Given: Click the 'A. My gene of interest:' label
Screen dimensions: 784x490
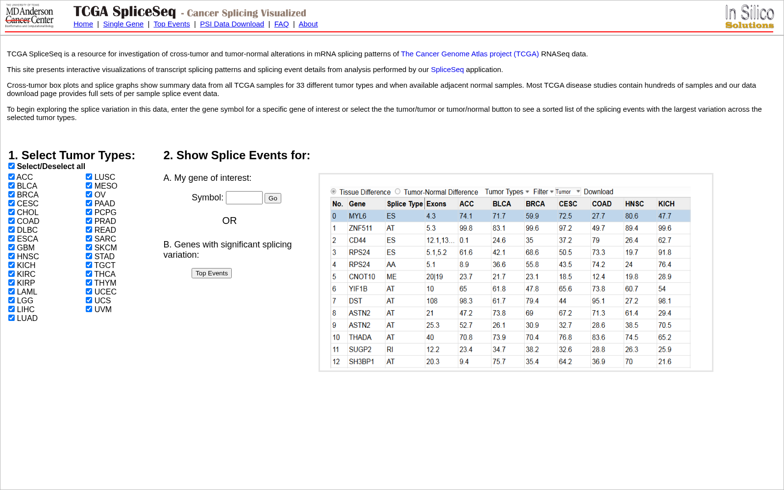Looking at the screenshot, I should 207,178.
